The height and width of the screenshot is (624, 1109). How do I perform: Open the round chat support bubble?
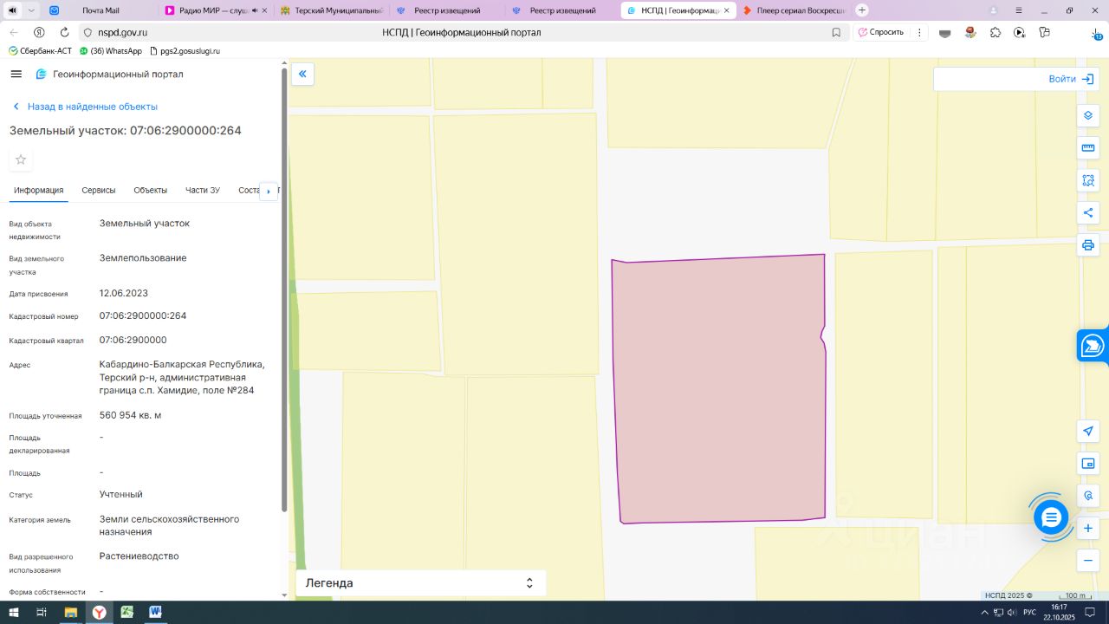point(1051,517)
